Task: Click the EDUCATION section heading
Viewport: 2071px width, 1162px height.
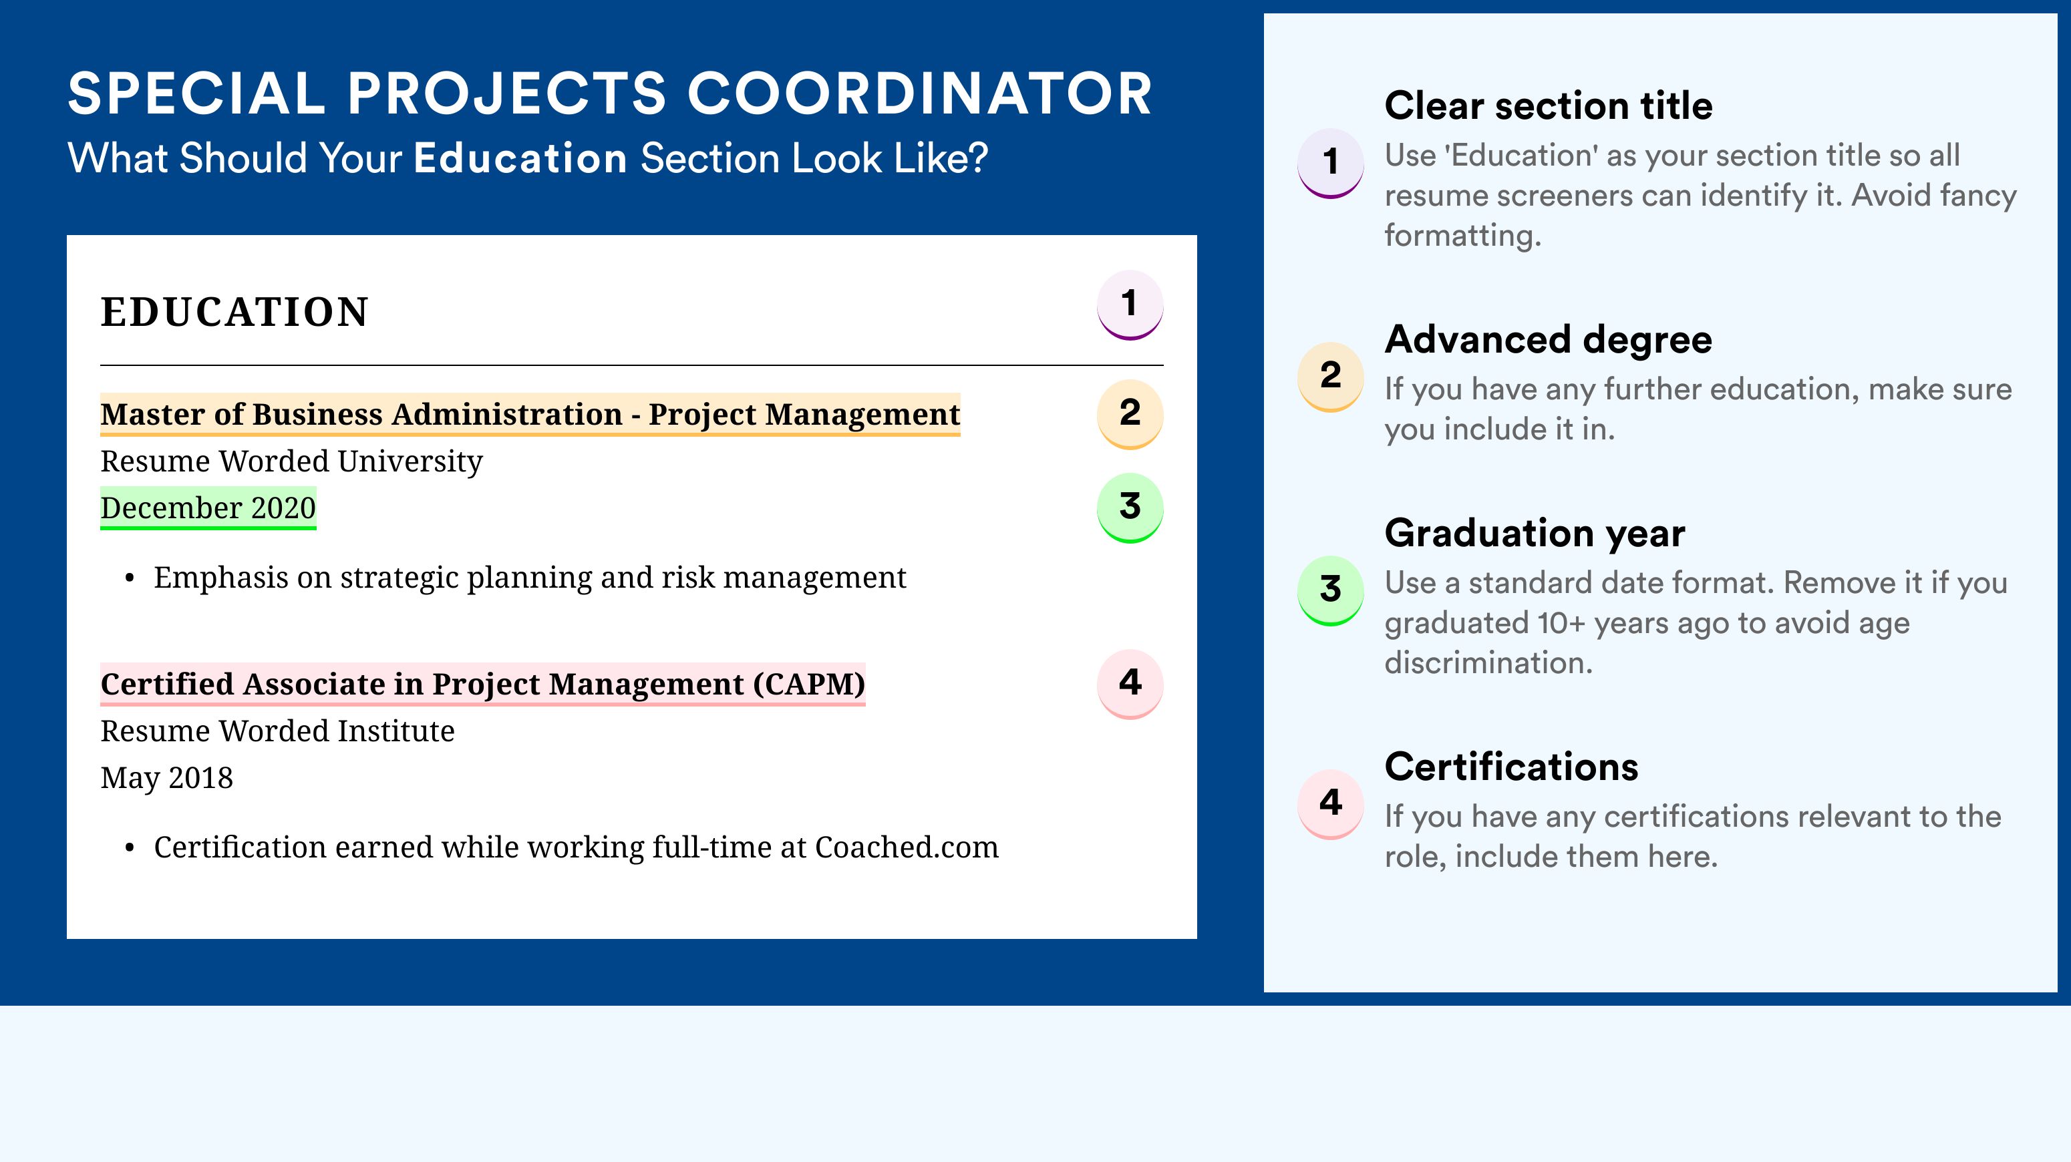Action: pos(234,312)
